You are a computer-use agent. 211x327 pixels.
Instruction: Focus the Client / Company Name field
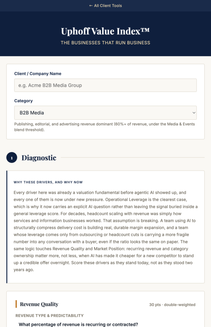[x=105, y=85]
